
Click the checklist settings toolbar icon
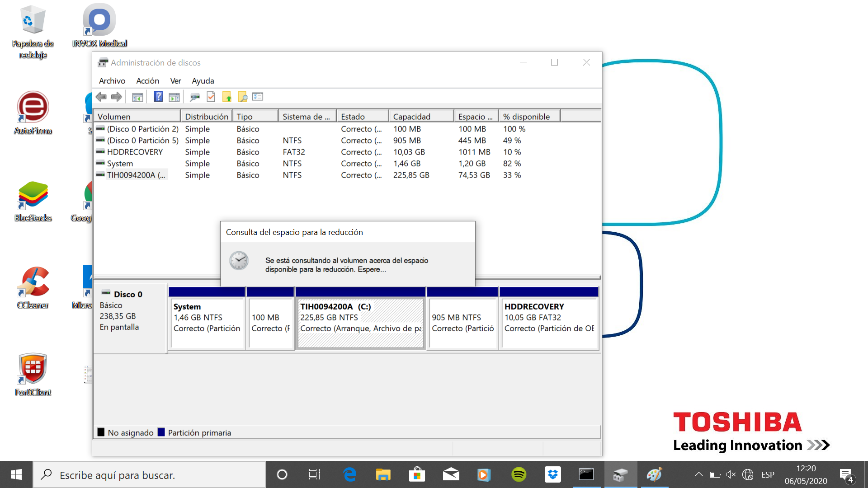(x=258, y=97)
